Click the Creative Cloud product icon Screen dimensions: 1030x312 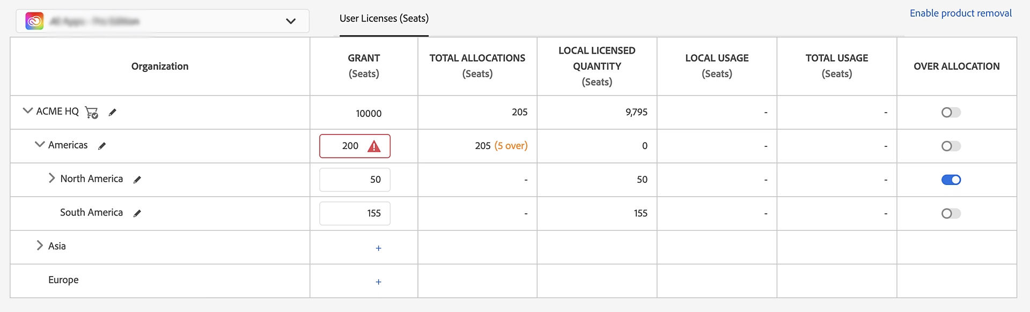coord(35,21)
